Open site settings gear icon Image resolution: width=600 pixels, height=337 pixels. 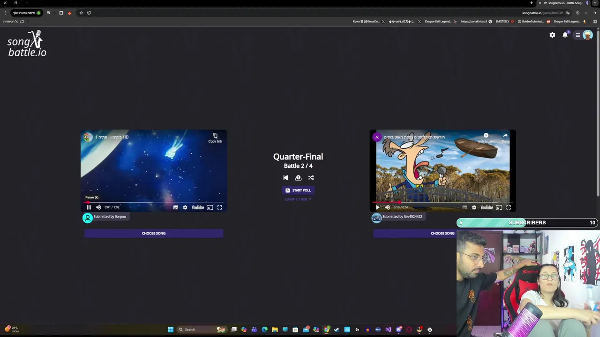pyautogui.click(x=552, y=35)
